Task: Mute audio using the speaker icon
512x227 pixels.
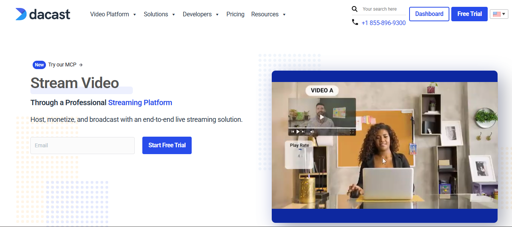Action: point(312,131)
